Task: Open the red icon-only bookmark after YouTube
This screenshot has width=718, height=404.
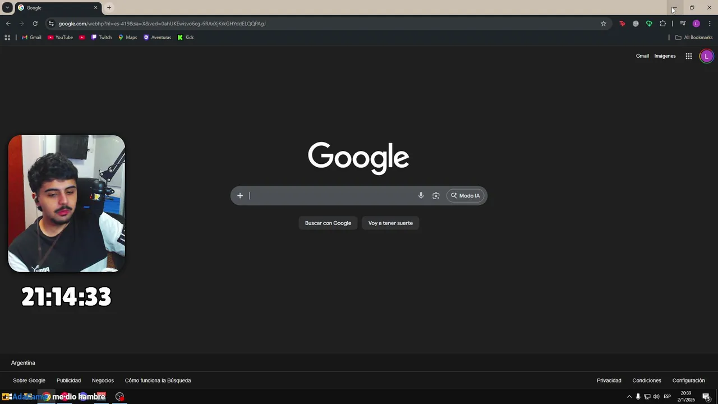Action: pyautogui.click(x=82, y=38)
